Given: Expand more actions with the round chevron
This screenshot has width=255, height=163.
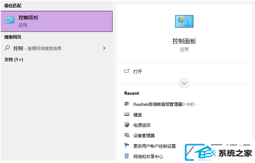Looking at the screenshot, I should [184, 83].
